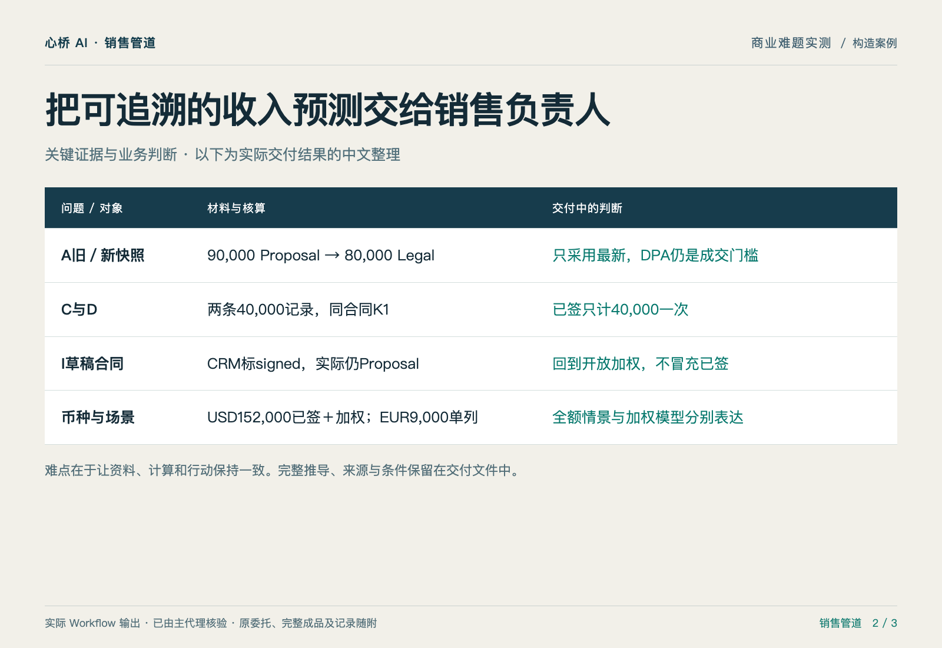Click the cell USD152,000已签＋加权；EUR9,000单列
The width and height of the screenshot is (942, 648).
tap(343, 417)
